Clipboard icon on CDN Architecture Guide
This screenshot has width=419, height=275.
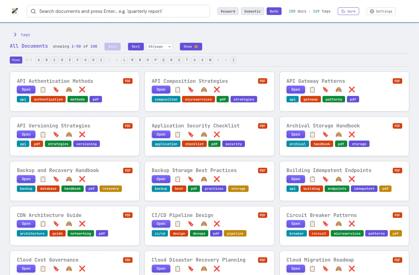point(43,224)
